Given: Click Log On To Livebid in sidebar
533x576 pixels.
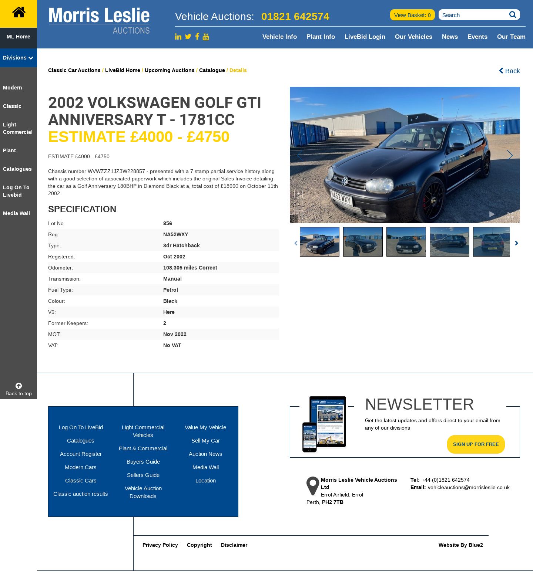Looking at the screenshot, I should [16, 191].
